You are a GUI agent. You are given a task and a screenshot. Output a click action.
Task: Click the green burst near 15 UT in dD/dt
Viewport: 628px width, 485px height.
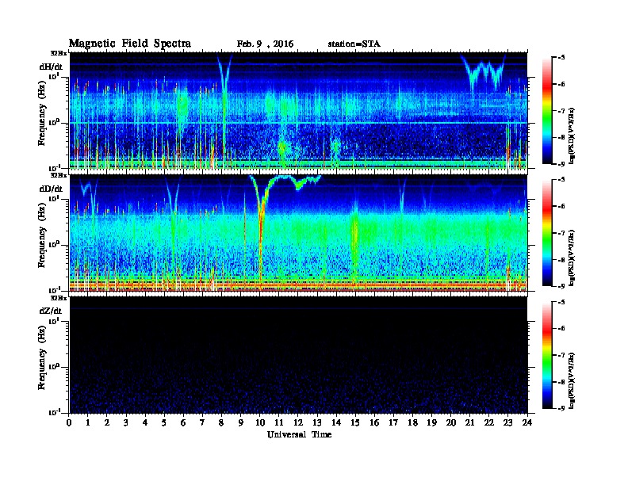pos(354,234)
